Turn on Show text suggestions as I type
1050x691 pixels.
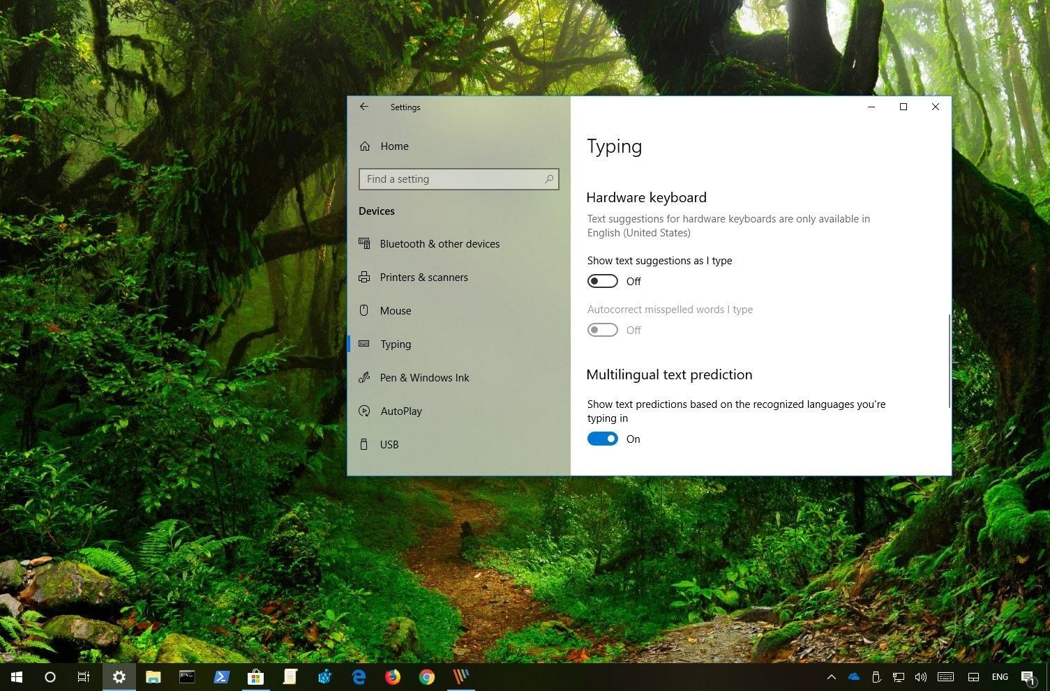(602, 281)
